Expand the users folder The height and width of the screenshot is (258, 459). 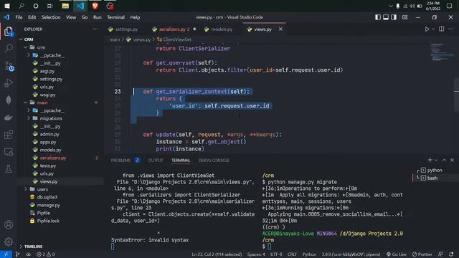tap(26, 189)
